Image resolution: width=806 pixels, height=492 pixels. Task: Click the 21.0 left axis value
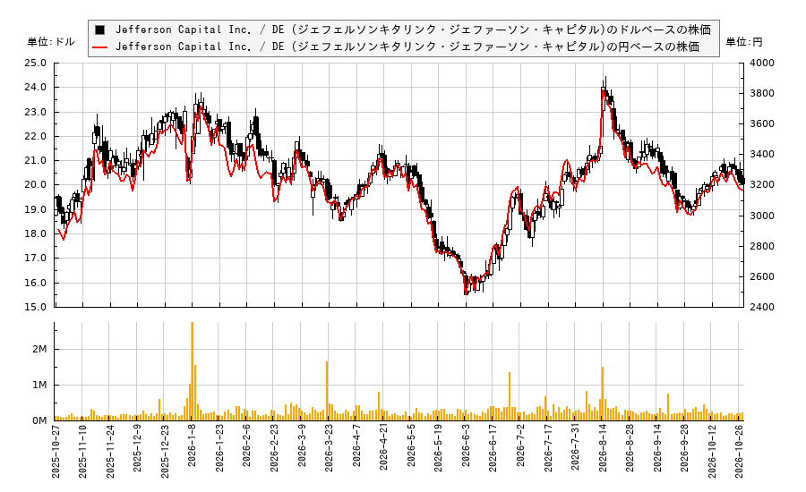(36, 161)
